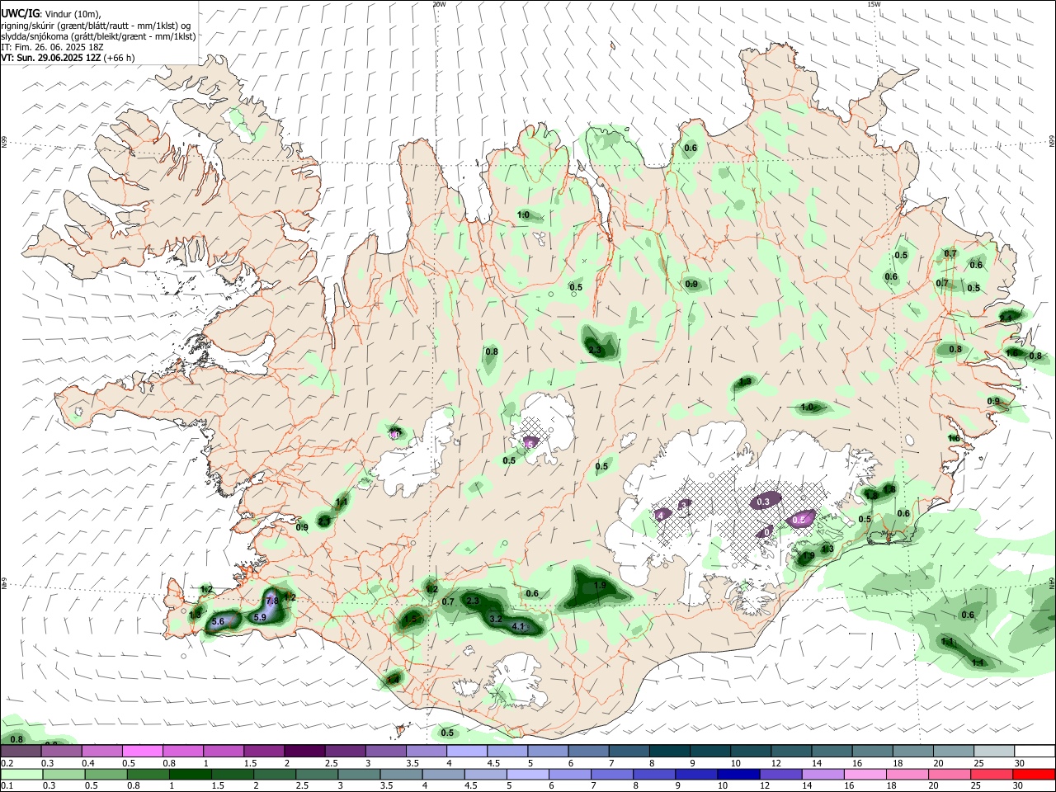Pick the darkest purple swatch starting at 2 in the upper legend
The width and height of the screenshot is (1056, 792).
point(304,752)
